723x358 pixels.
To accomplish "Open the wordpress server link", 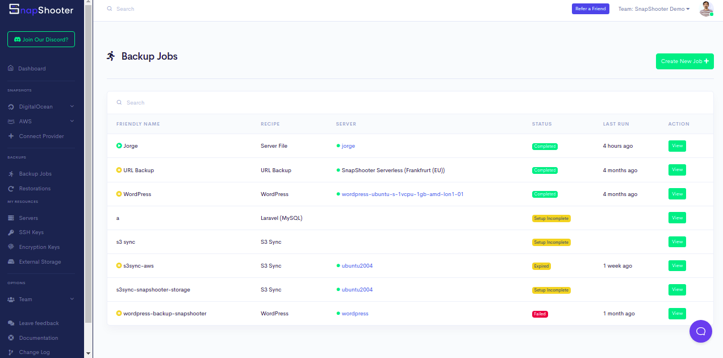I will click(355, 314).
